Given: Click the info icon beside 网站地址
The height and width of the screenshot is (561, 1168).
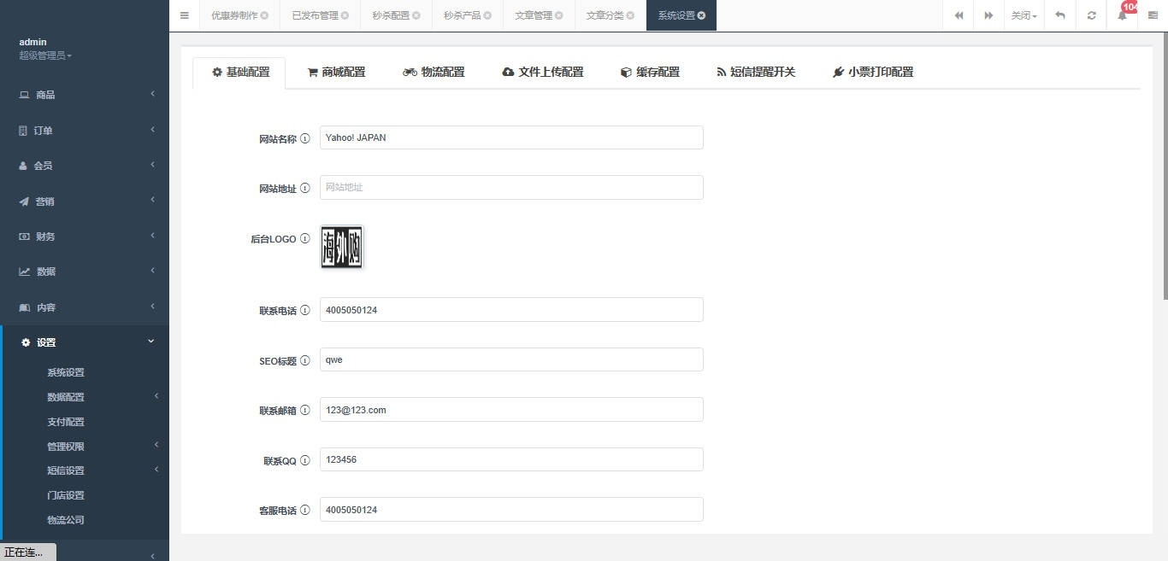Looking at the screenshot, I should [305, 188].
